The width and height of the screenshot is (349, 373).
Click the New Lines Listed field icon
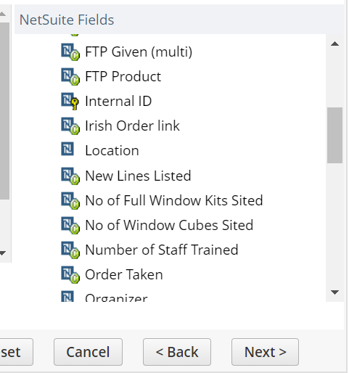point(70,176)
